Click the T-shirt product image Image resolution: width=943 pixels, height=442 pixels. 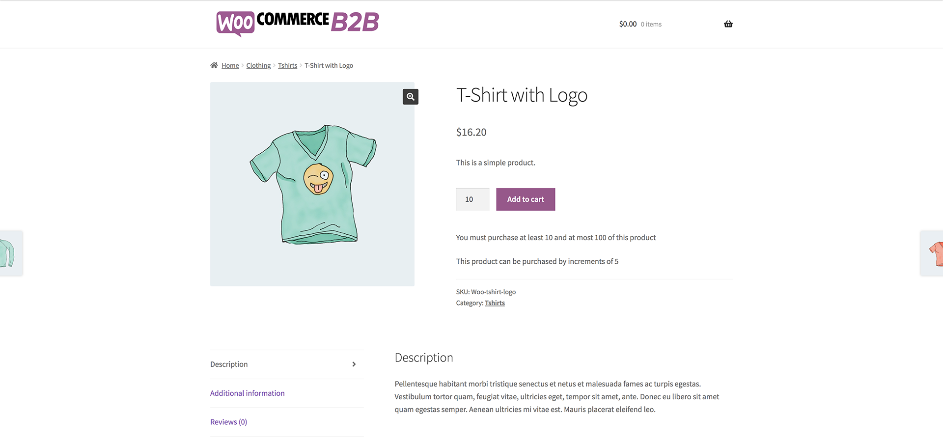[312, 184]
